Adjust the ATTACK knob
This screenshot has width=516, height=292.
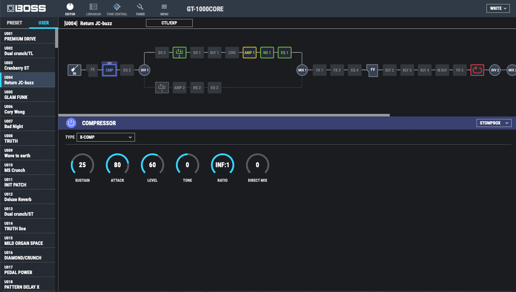[118, 165]
